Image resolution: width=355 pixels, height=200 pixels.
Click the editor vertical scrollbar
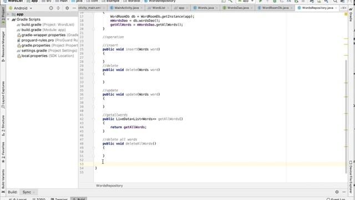(x=346, y=116)
